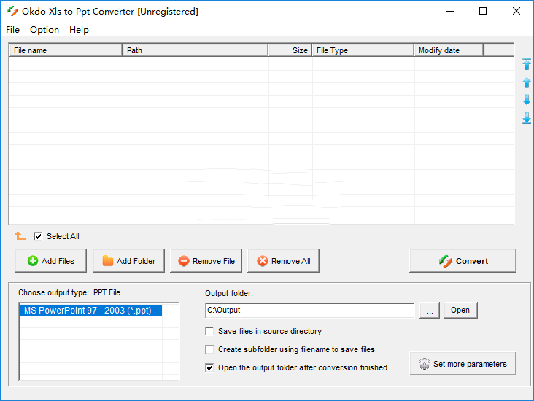Image resolution: width=534 pixels, height=401 pixels.
Task: Click the Output folder path field
Action: (309, 310)
